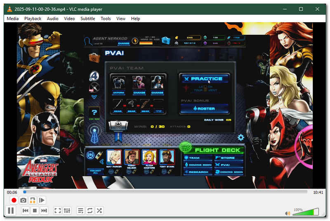This screenshot has width=330, height=221.
Task: Adjust the volume slider
Action: pyautogui.click(x=305, y=212)
